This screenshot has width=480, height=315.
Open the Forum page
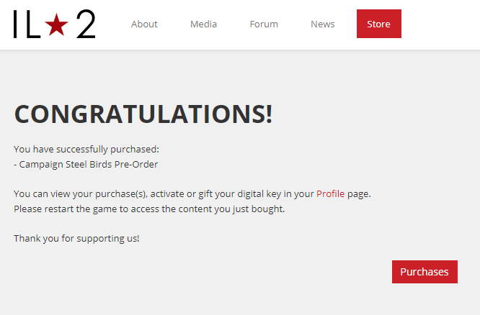point(264,24)
